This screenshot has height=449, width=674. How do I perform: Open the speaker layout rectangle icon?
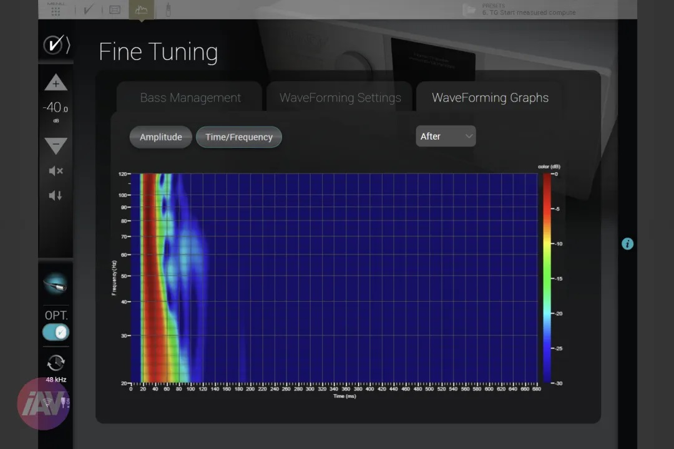[x=115, y=9]
